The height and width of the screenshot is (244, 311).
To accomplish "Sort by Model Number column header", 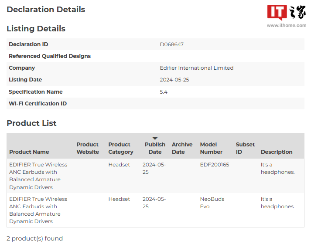I will click(211, 148).
